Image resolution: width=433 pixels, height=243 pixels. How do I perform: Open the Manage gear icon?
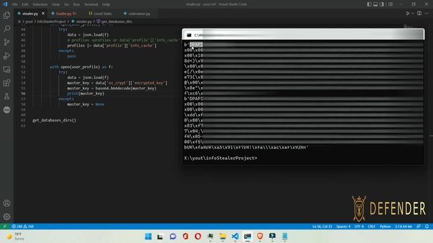click(7, 217)
